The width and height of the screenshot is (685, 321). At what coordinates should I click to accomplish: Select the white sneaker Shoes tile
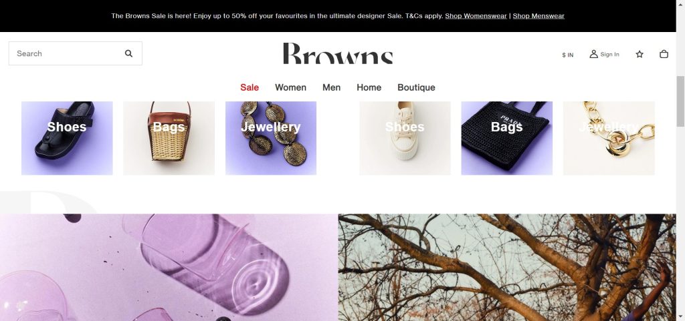(x=405, y=138)
